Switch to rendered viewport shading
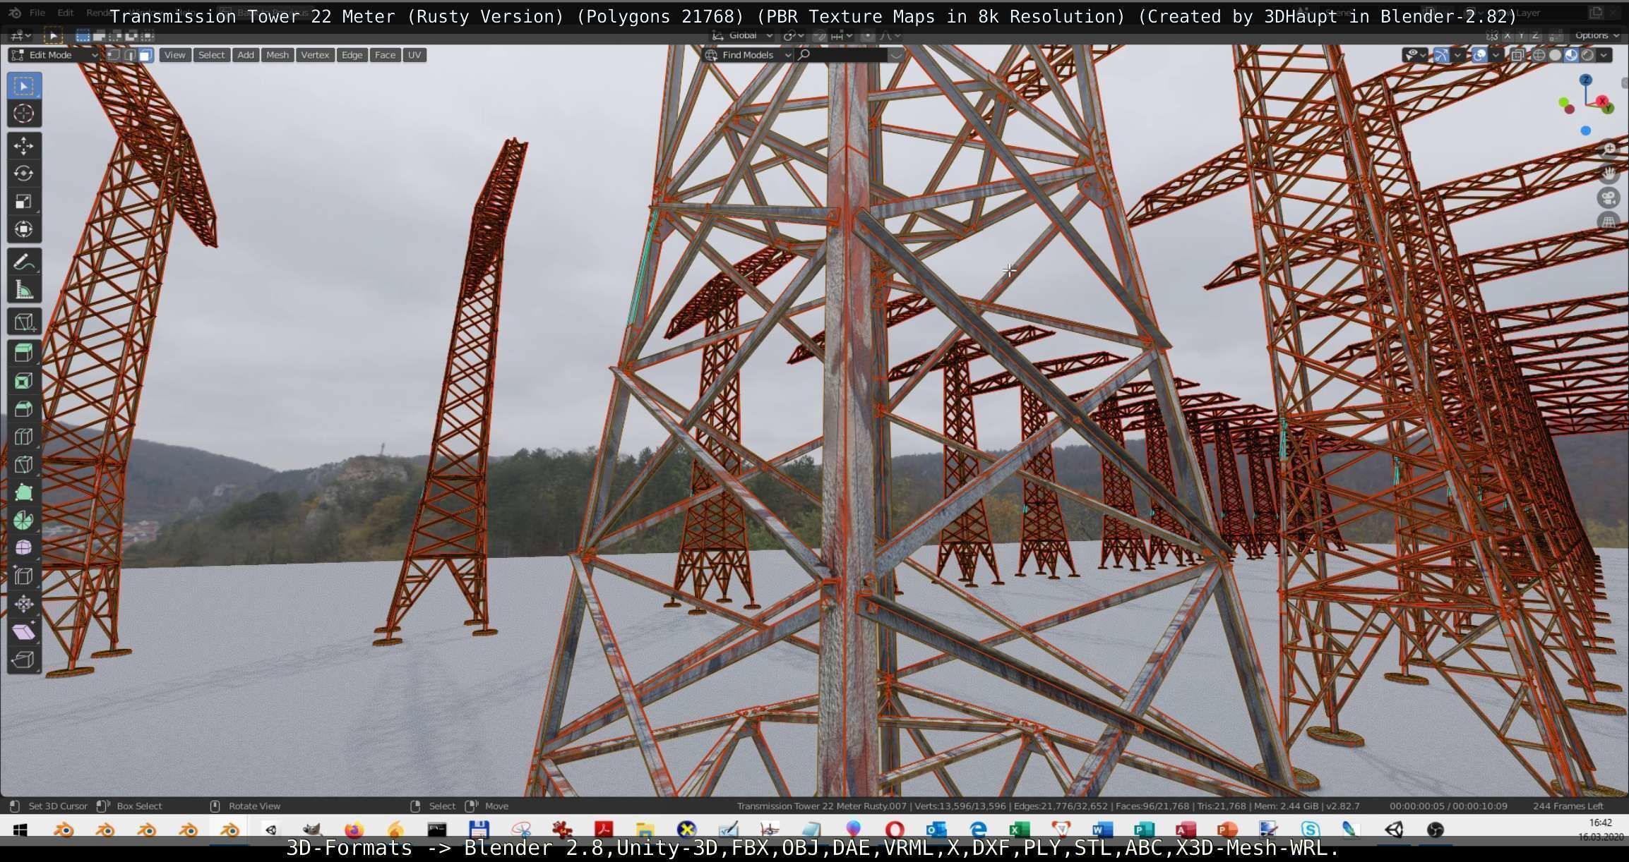The image size is (1629, 862). [x=1588, y=55]
